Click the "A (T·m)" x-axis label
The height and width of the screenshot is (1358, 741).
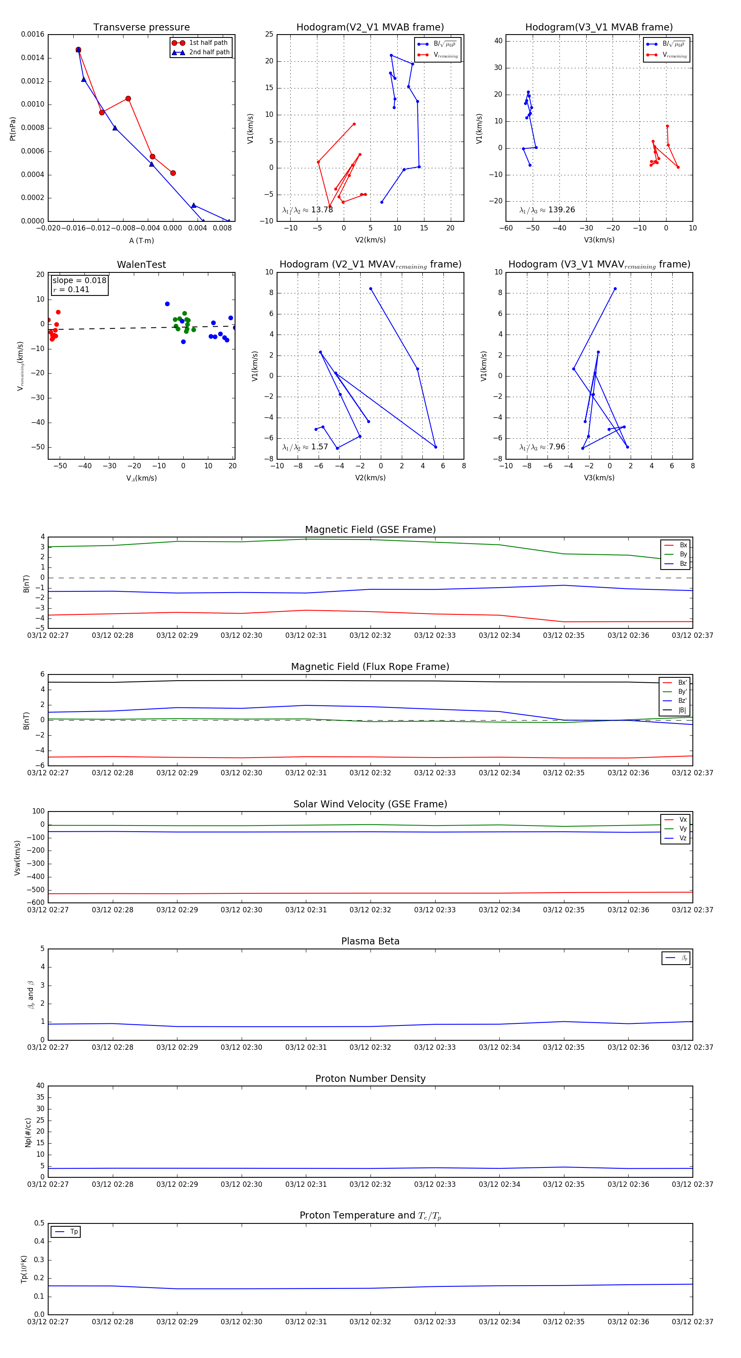141,241
